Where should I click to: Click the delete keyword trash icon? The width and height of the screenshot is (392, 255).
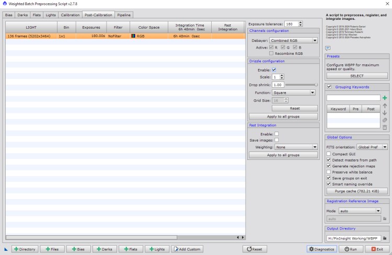pos(385,127)
